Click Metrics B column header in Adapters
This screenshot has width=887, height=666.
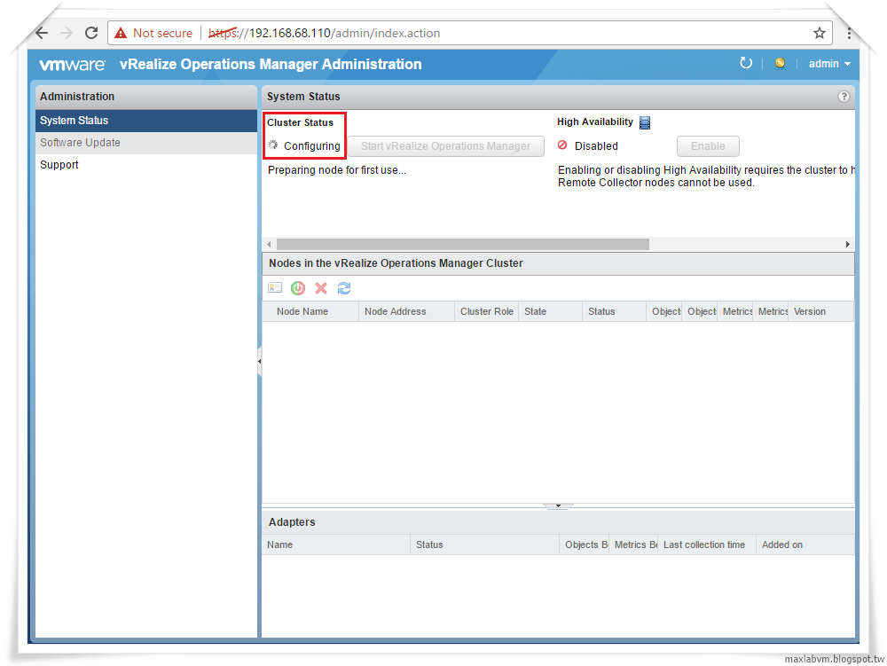633,545
